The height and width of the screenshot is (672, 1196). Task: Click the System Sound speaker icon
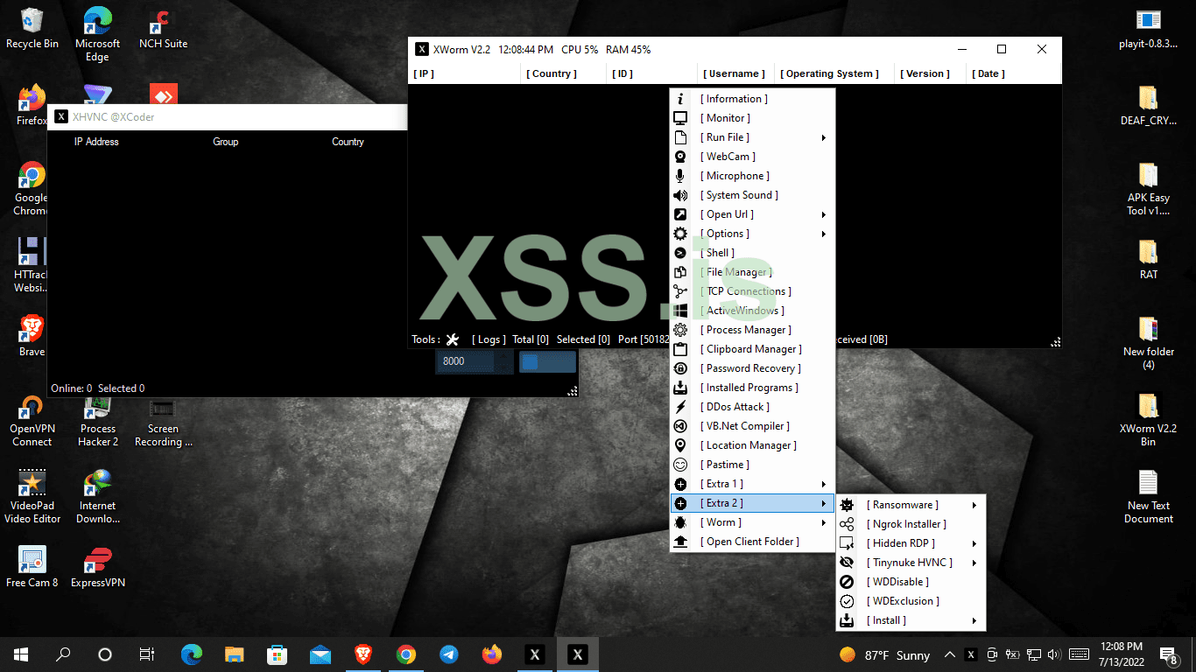pyautogui.click(x=680, y=194)
